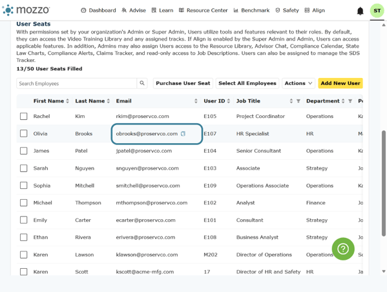Filter the Department column
The image size is (387, 292).
pyautogui.click(x=350, y=101)
